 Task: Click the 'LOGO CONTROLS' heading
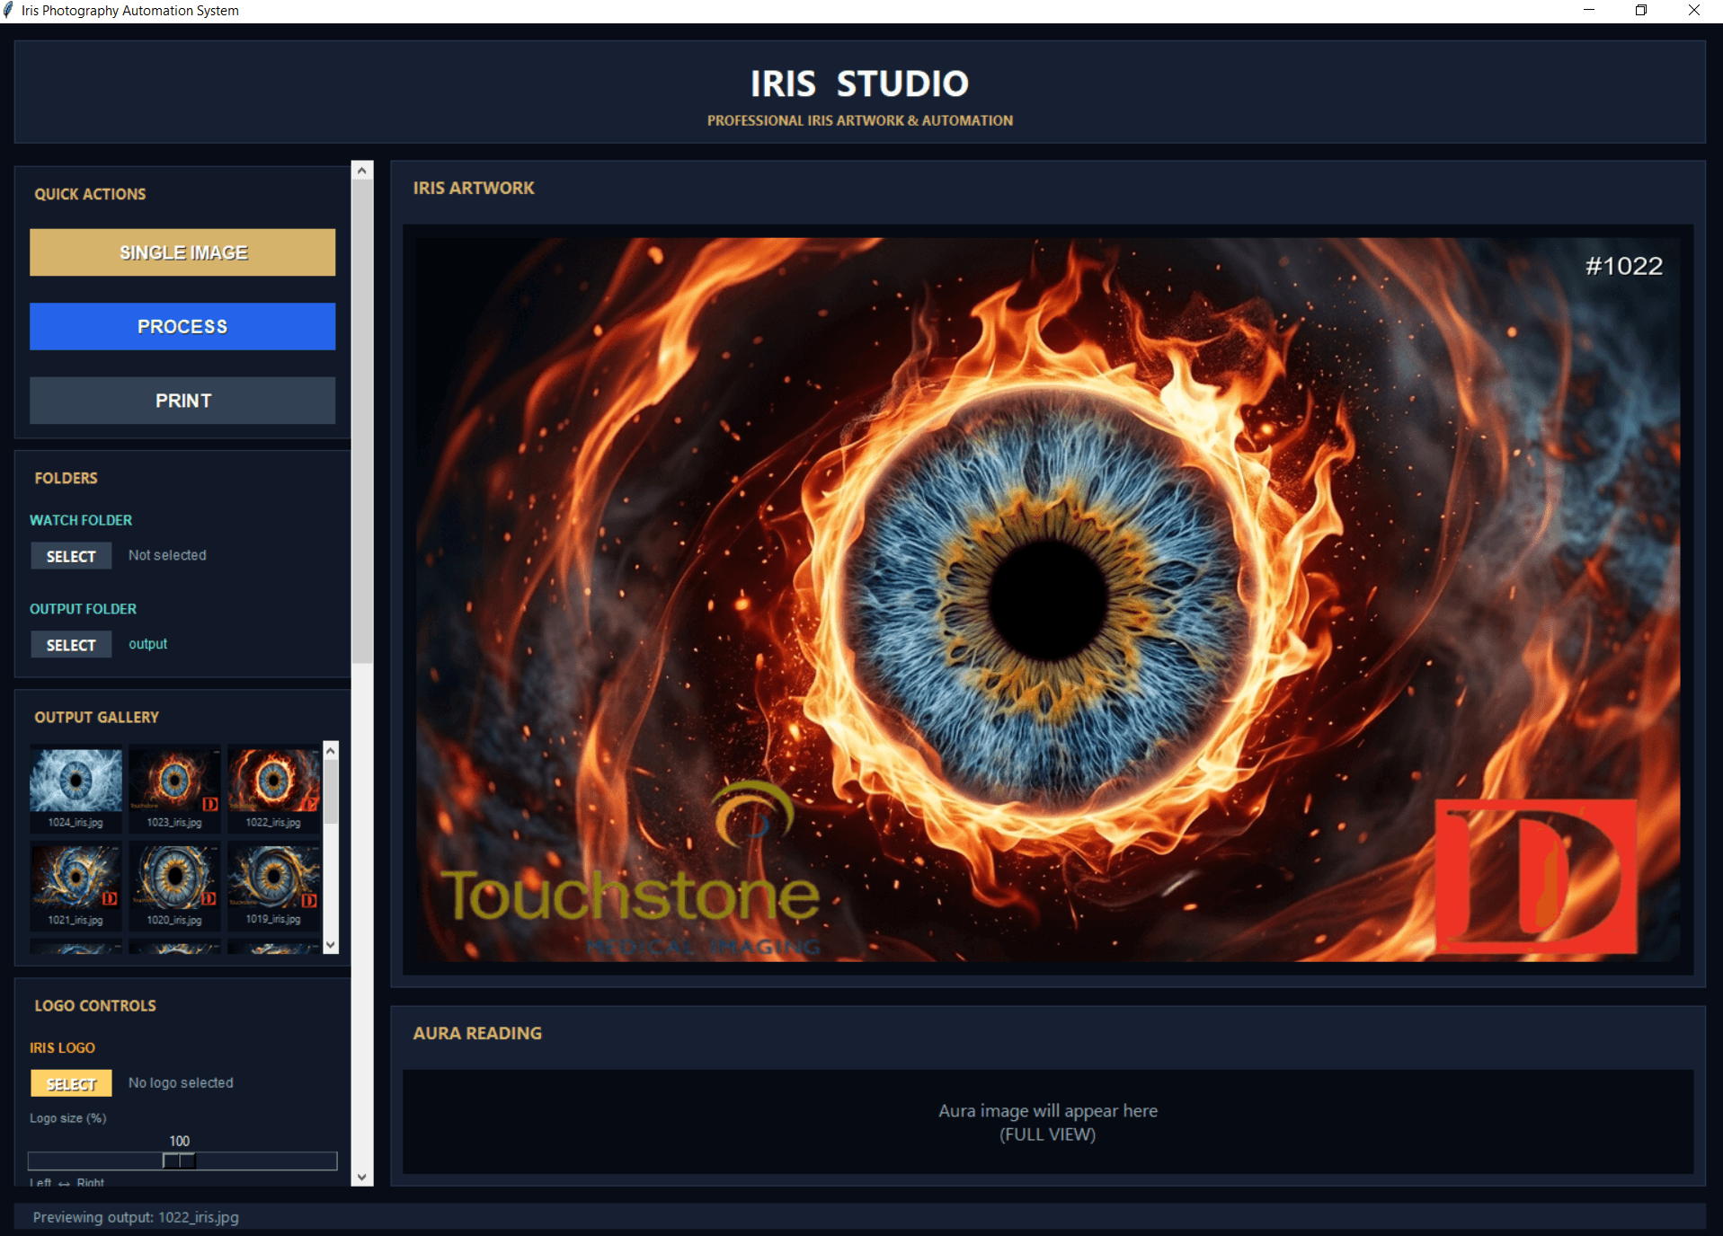point(95,1006)
